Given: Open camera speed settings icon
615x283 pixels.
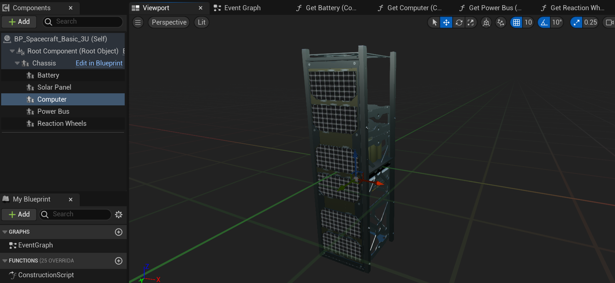Looking at the screenshot, I should pos(609,22).
